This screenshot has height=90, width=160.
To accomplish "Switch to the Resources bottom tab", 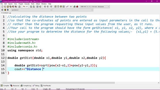I will point(15,85).
